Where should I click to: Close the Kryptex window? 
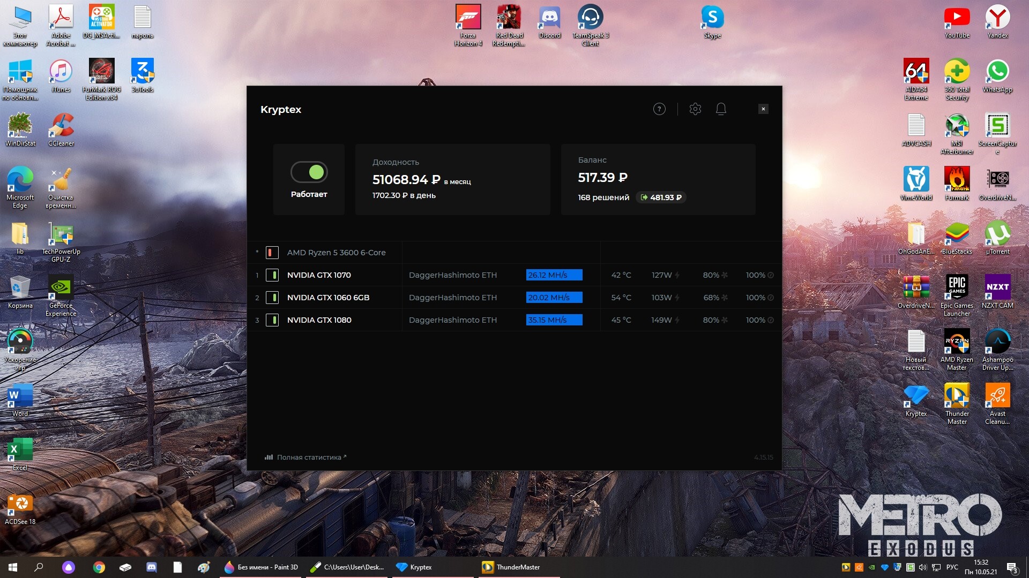tap(763, 109)
